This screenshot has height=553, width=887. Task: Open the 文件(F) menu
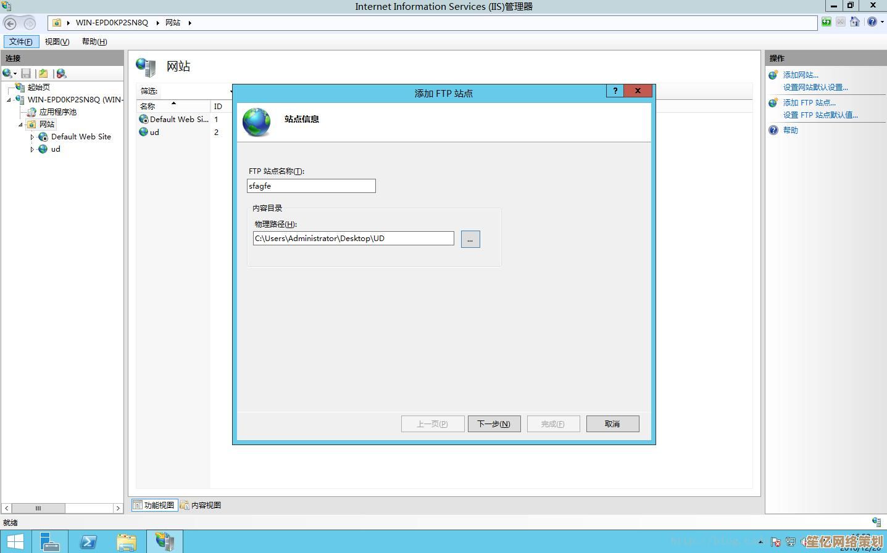point(21,41)
